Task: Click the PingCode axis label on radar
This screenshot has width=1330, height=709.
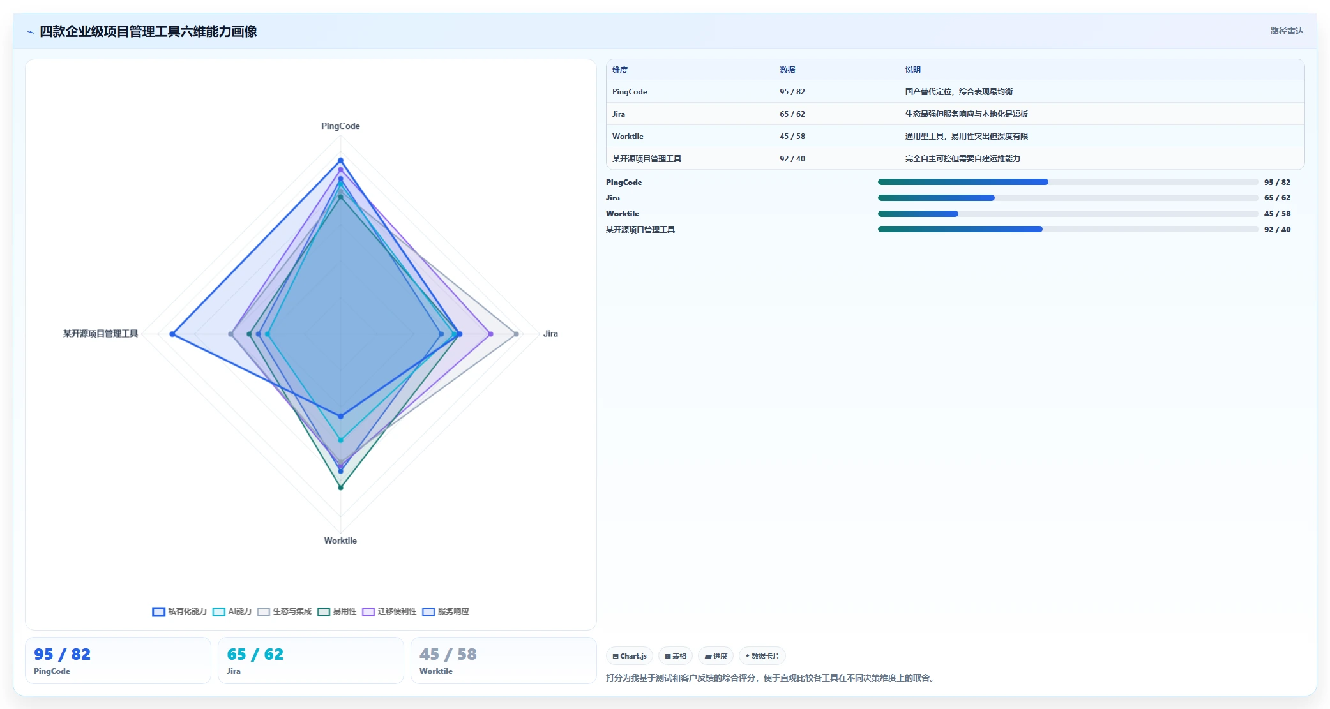Action: point(340,126)
